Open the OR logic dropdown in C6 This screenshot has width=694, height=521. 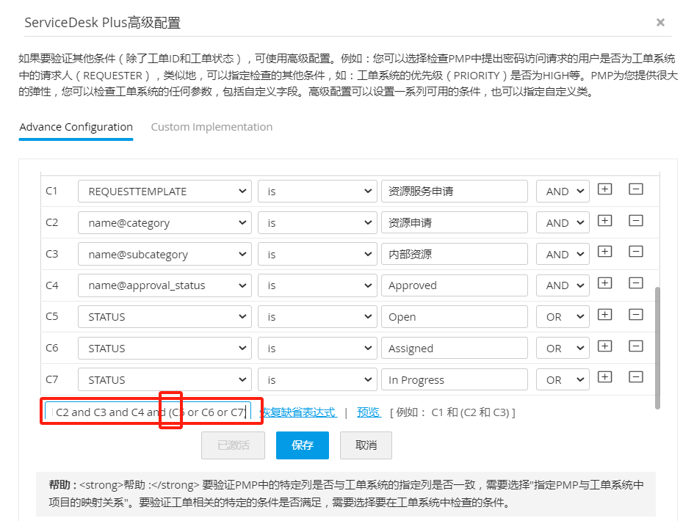click(563, 348)
